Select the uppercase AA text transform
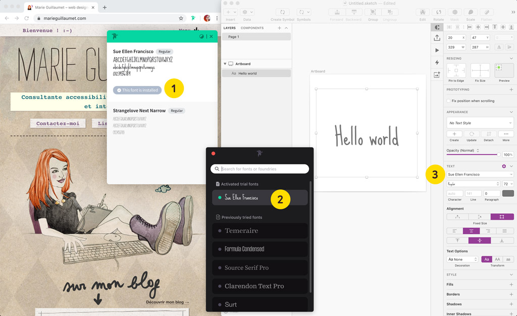 point(497,259)
